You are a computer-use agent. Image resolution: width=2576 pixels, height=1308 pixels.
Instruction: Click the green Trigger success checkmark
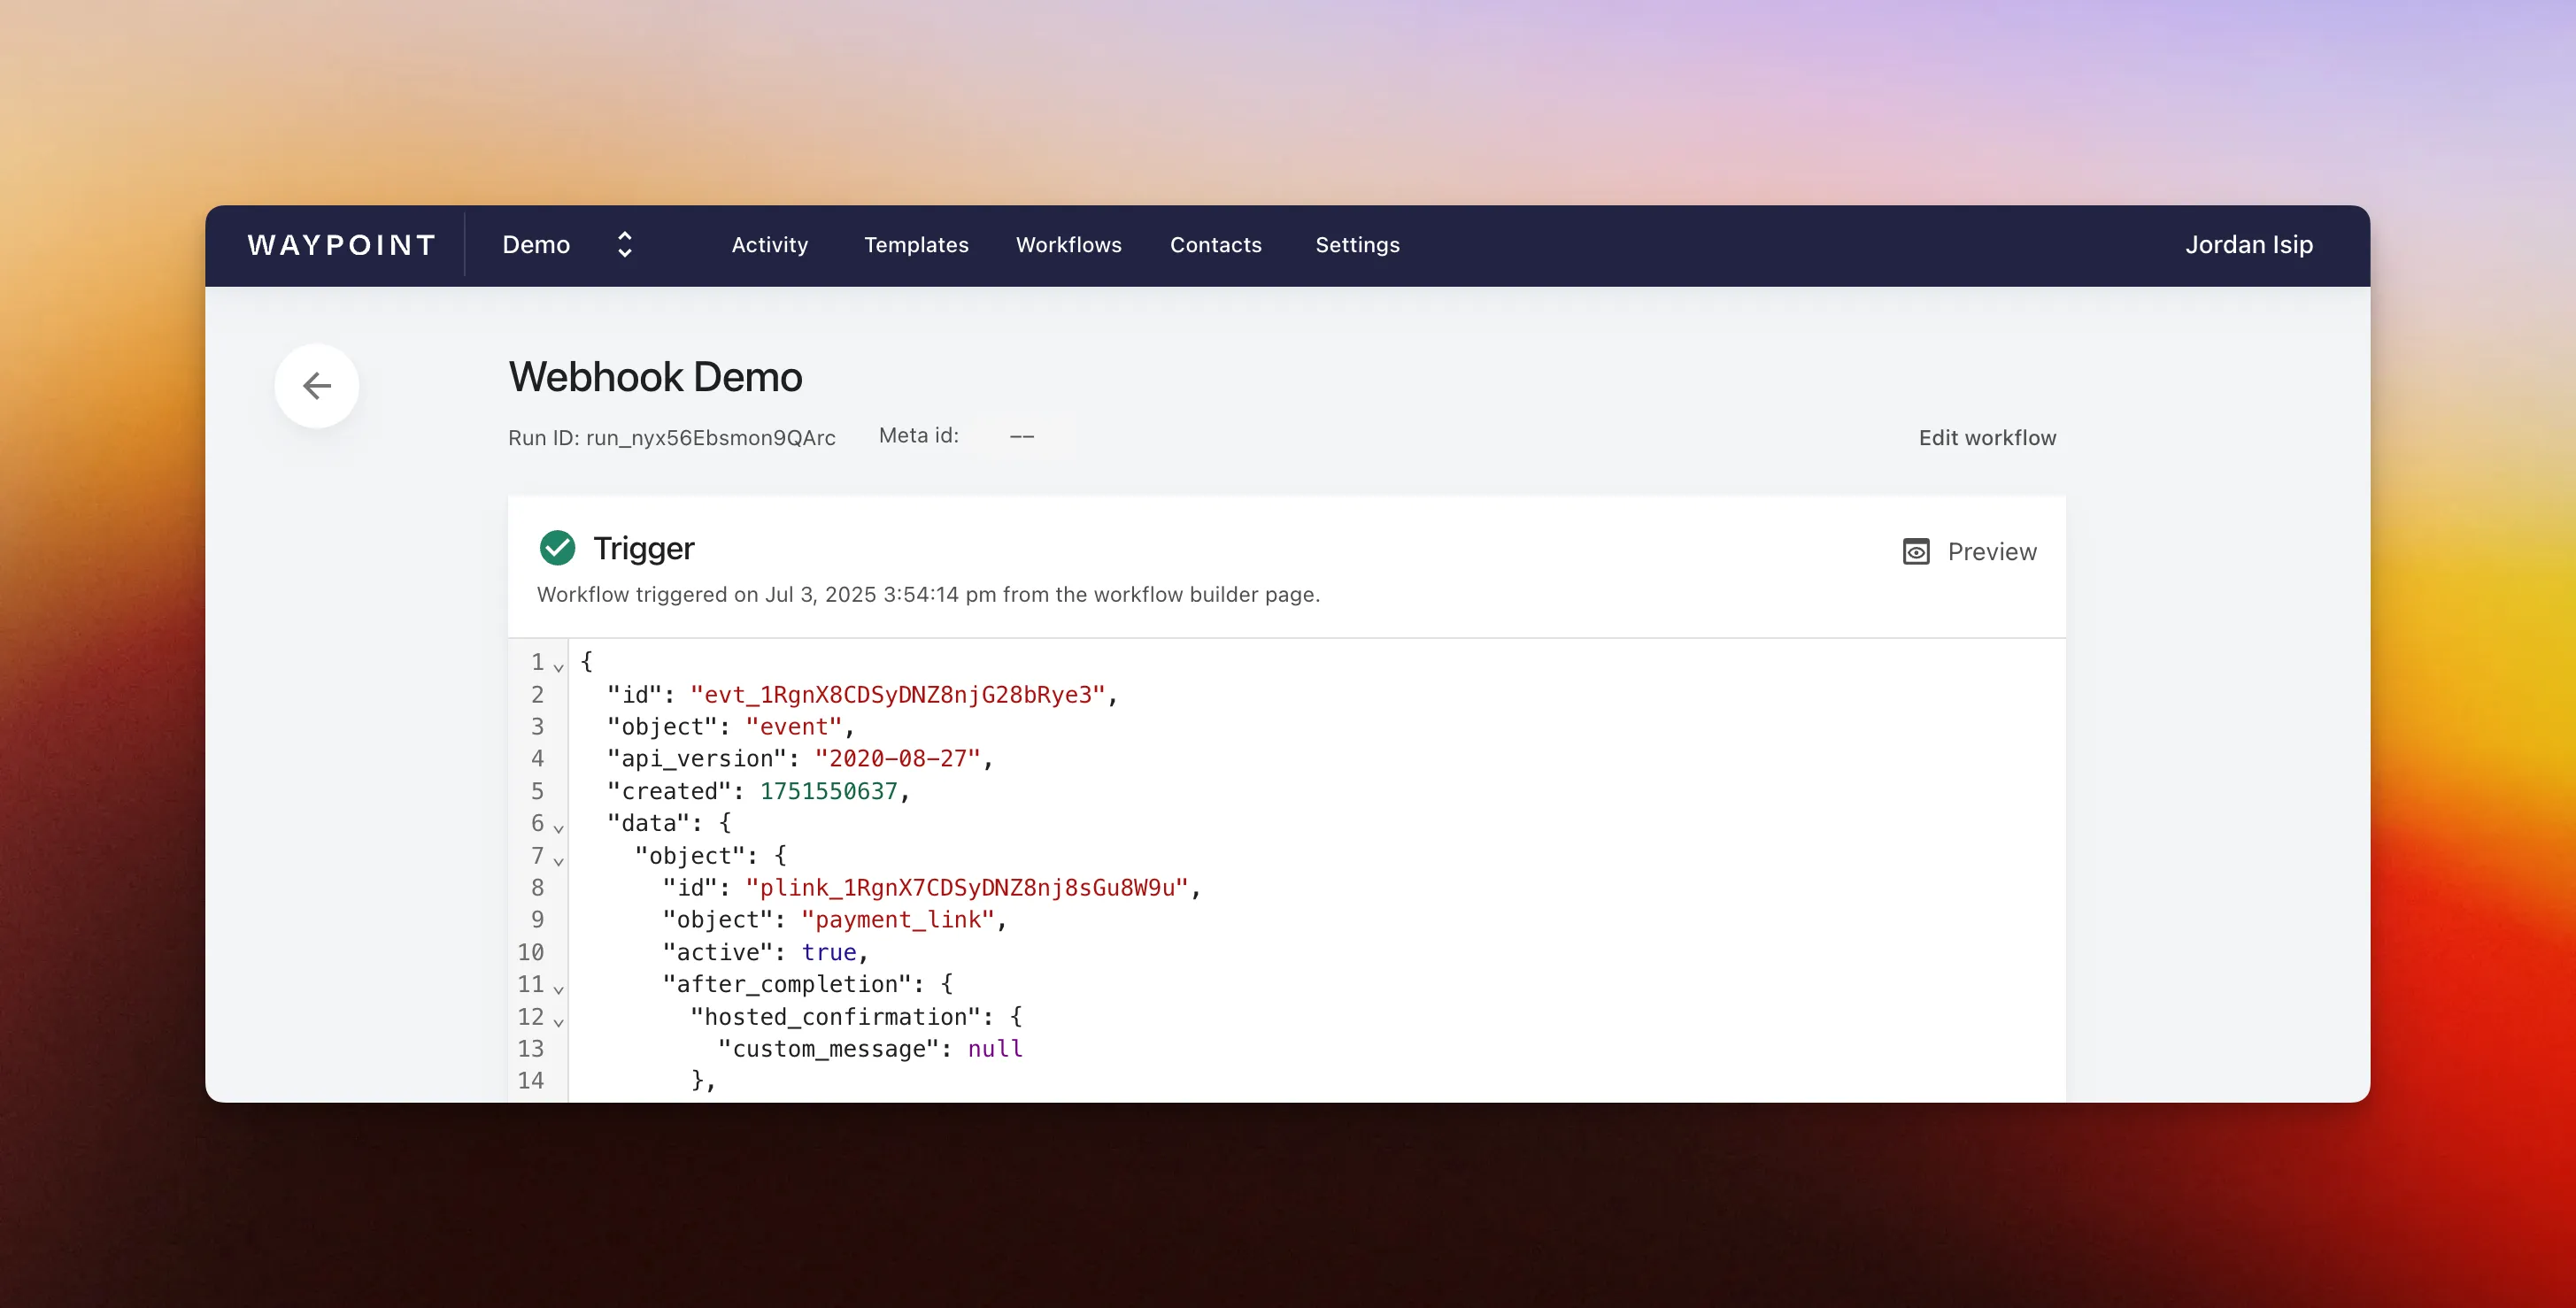(557, 548)
